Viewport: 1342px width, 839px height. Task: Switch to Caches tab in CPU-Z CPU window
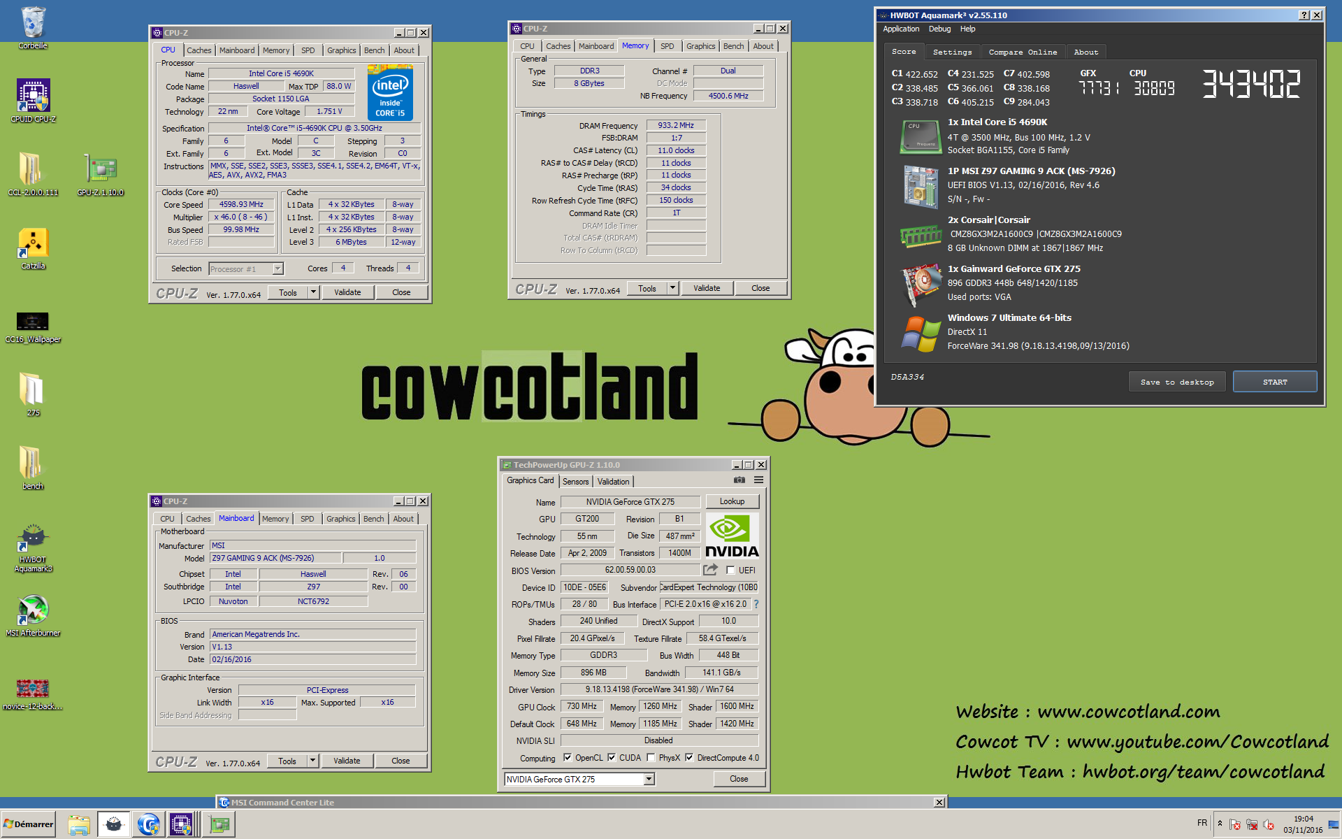(x=199, y=50)
